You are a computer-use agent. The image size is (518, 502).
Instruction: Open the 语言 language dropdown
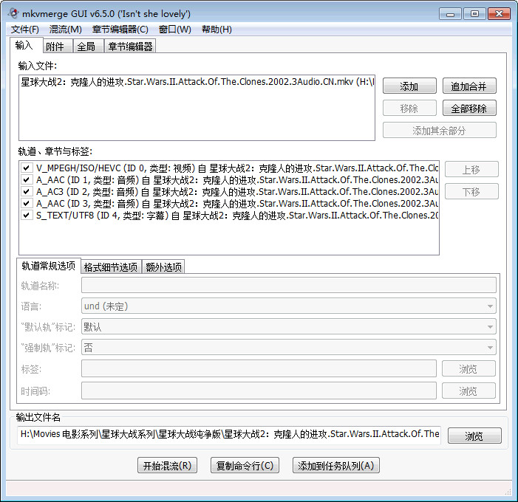click(288, 306)
